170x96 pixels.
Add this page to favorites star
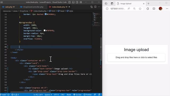(140, 9)
